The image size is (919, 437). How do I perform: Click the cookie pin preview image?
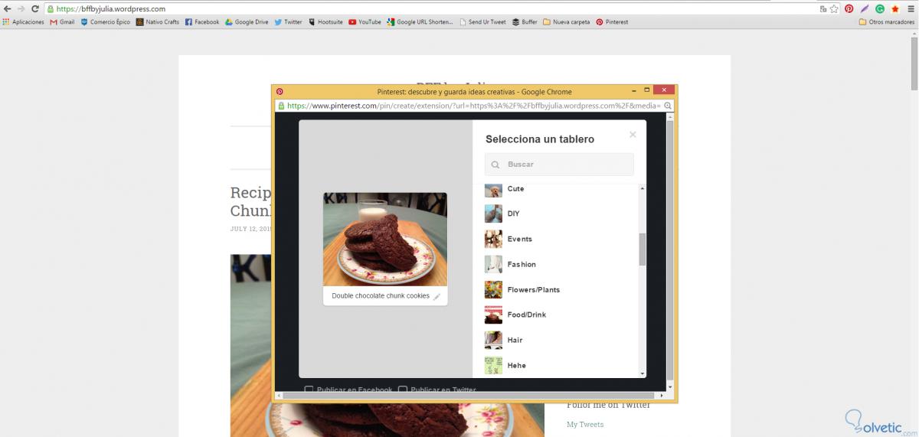385,239
